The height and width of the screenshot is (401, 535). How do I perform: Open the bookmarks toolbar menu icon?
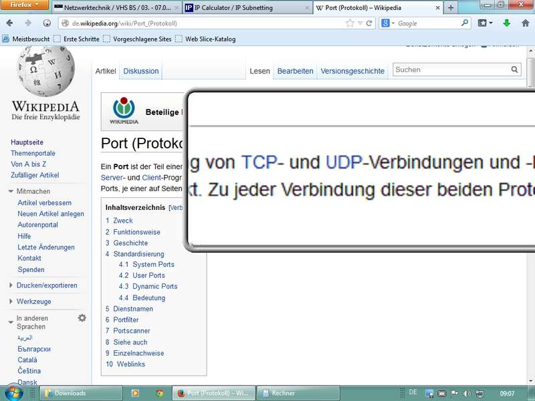[485, 23]
